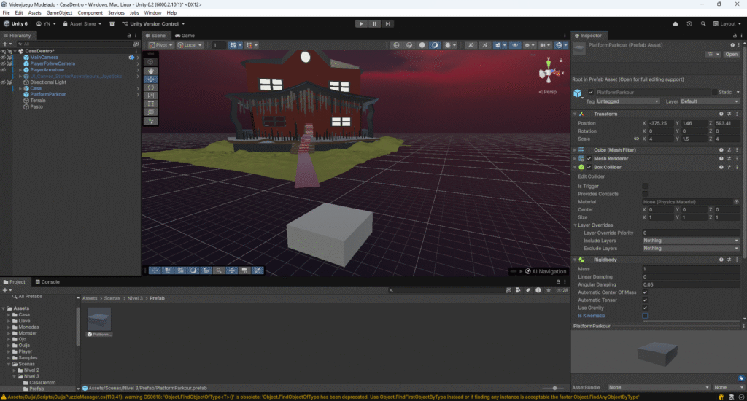Open the global search magnifier icon

(703, 23)
